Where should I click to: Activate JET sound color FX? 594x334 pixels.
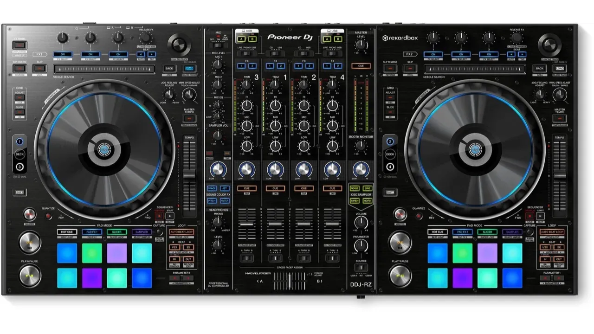225,188
